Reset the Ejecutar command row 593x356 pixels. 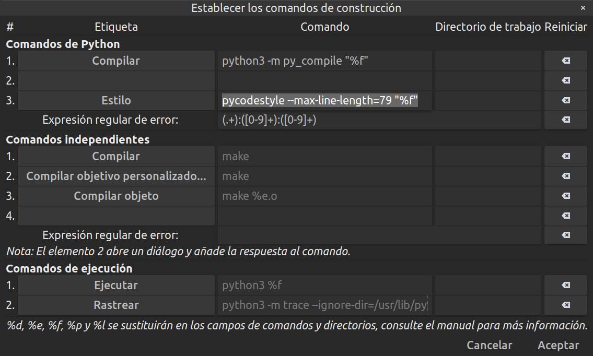point(566,285)
